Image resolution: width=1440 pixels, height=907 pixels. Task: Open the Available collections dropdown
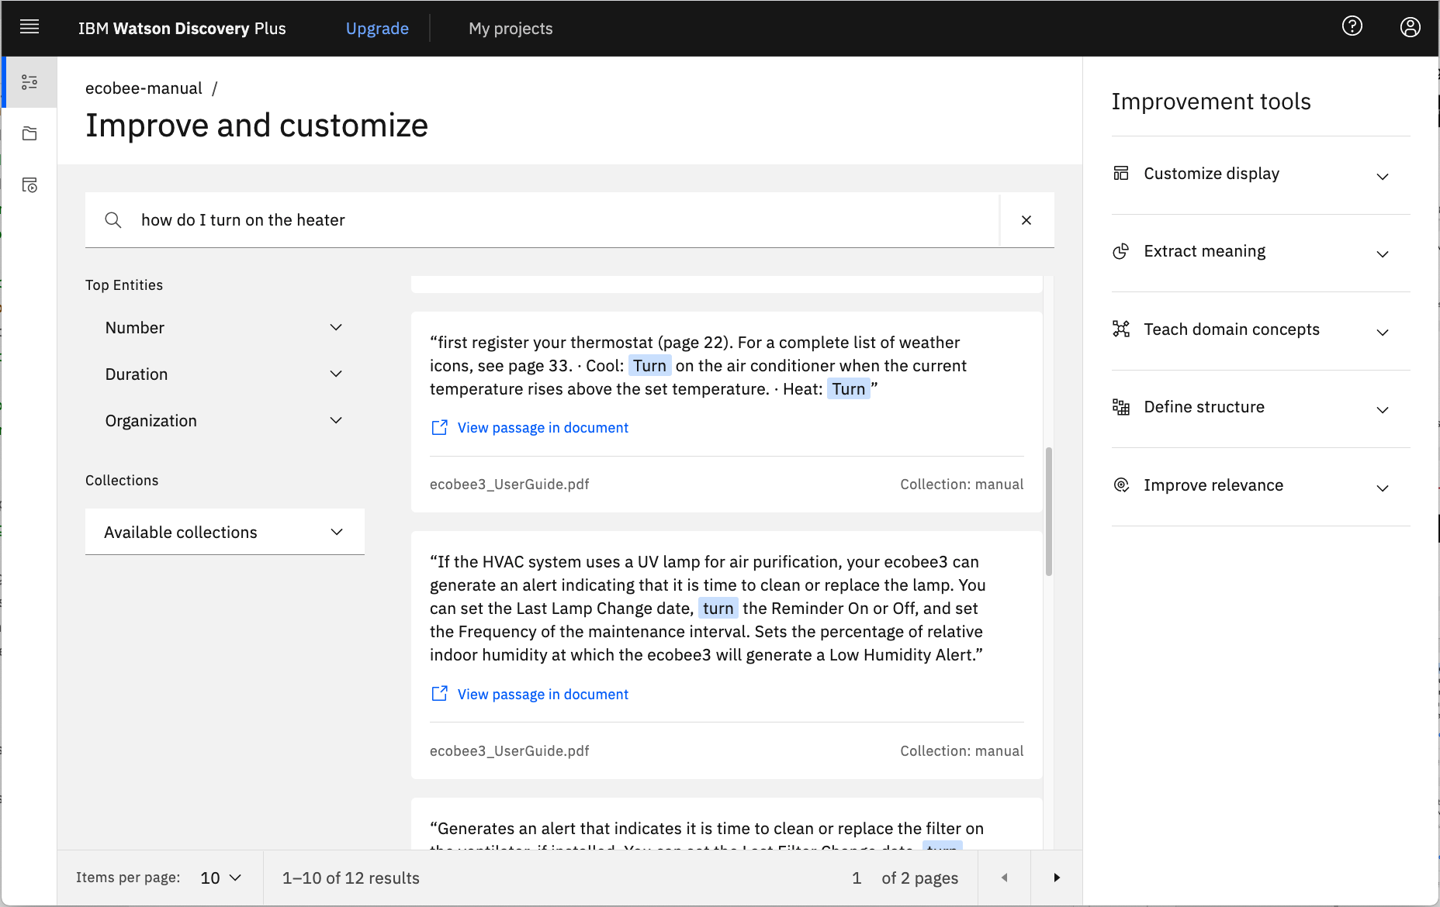click(x=225, y=532)
